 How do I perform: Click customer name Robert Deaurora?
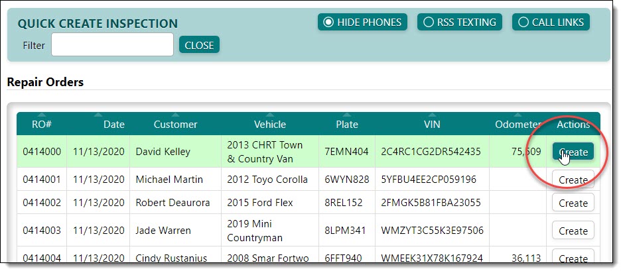coord(173,203)
